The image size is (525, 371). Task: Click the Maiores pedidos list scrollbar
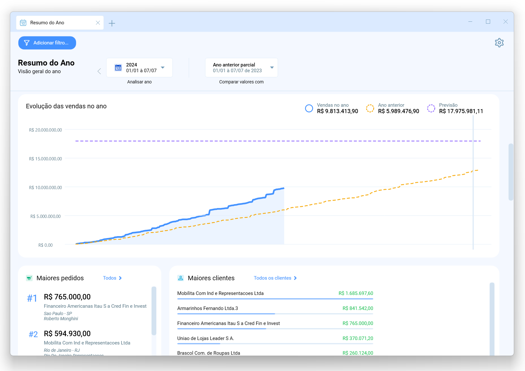(154, 311)
